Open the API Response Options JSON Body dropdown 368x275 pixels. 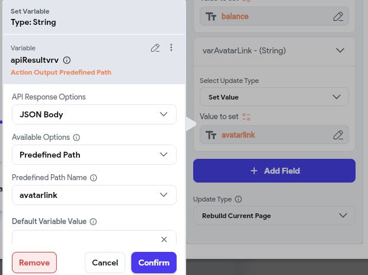(x=94, y=114)
